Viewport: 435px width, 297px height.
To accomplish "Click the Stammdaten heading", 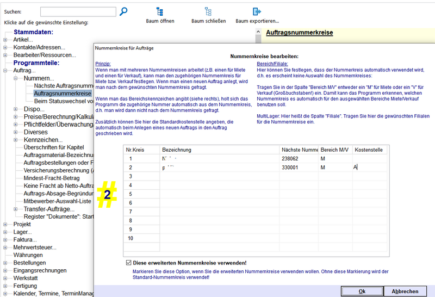I will pos(33,32).
